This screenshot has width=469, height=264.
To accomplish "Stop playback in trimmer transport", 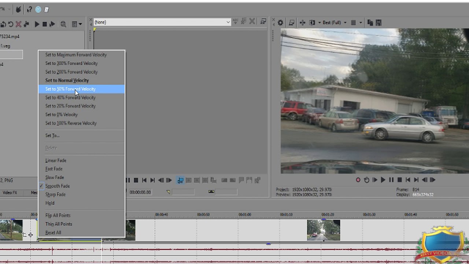I will (136, 180).
